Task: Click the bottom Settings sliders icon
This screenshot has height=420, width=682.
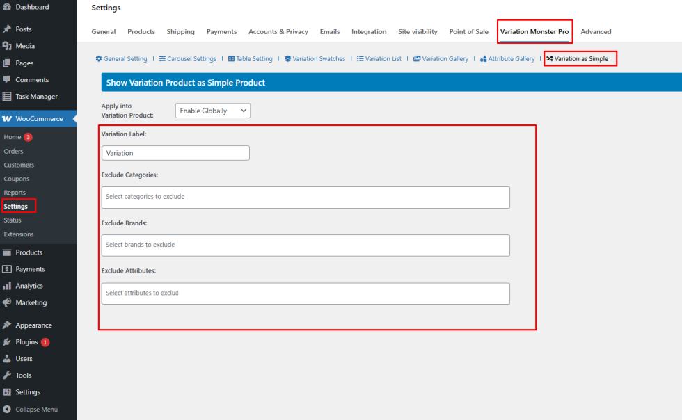Action: click(x=6, y=392)
